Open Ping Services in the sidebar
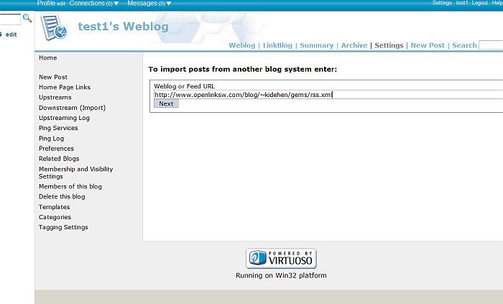The image size is (503, 304). click(58, 128)
